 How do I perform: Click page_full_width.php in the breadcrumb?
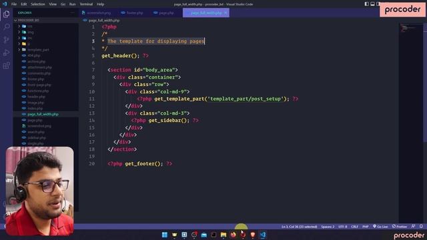pyautogui.click(x=104, y=21)
